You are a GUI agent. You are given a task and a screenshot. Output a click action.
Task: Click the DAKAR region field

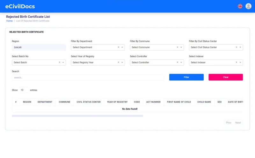[39, 47]
